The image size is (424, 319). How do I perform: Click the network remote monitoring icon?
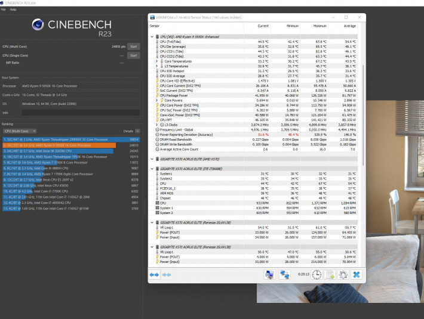[x=285, y=274]
